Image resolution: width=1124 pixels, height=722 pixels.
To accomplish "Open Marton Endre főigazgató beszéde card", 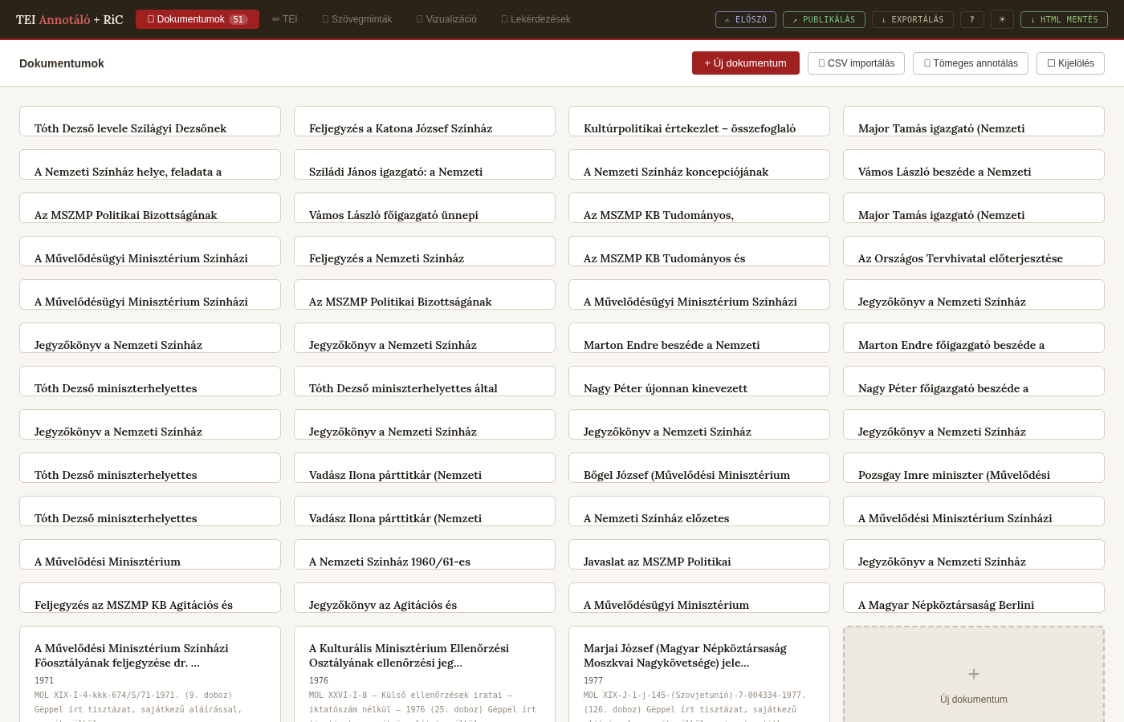I will 974,338.
